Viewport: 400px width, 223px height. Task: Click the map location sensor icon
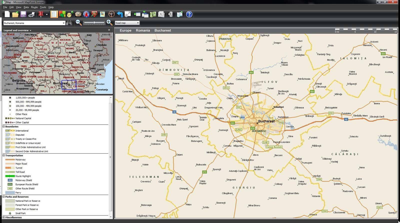[x=102, y=14]
